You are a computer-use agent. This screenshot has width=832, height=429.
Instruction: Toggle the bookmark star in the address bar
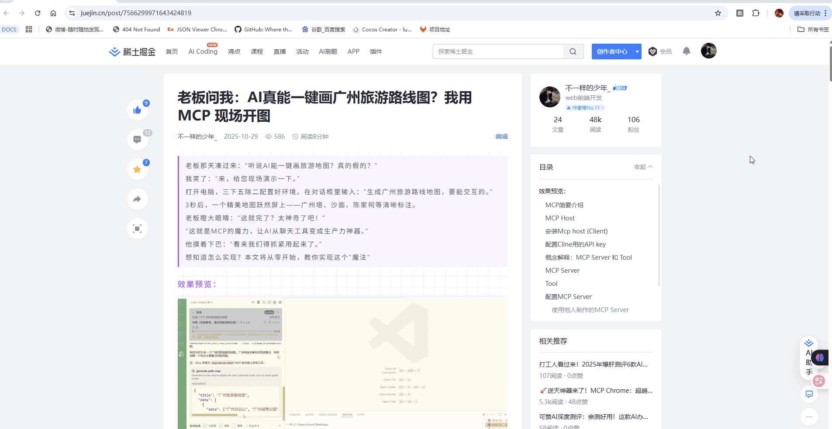point(718,13)
